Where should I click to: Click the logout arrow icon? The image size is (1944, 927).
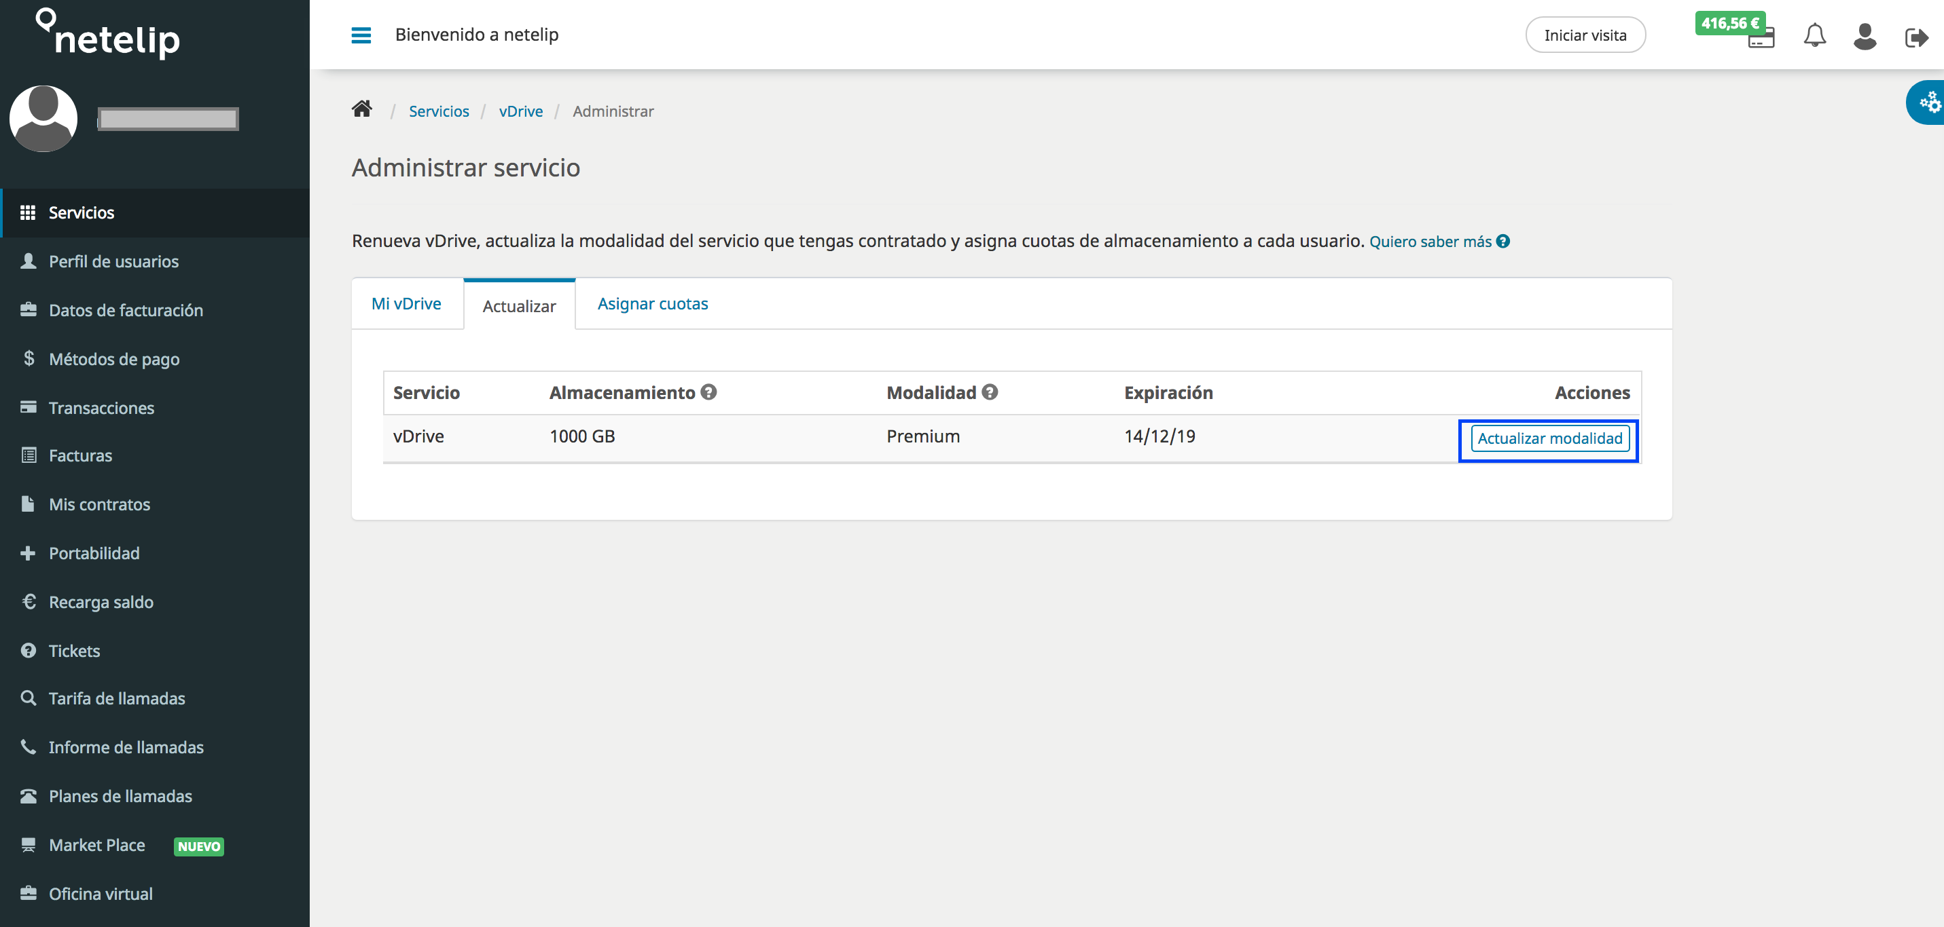point(1915,37)
